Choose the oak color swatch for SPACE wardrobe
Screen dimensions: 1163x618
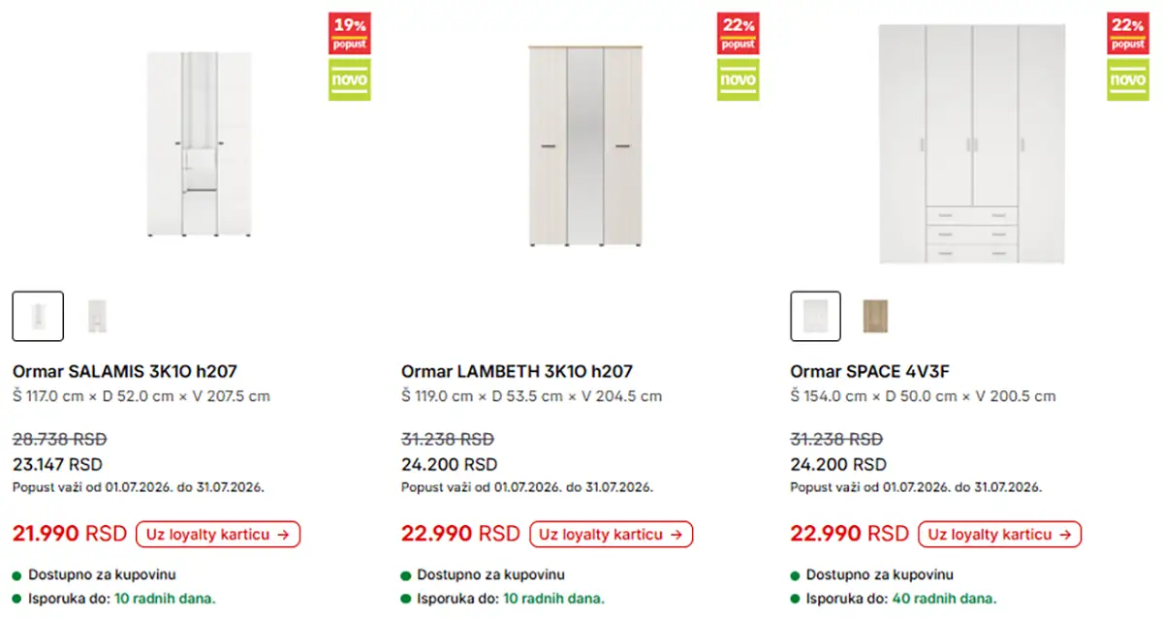click(876, 316)
